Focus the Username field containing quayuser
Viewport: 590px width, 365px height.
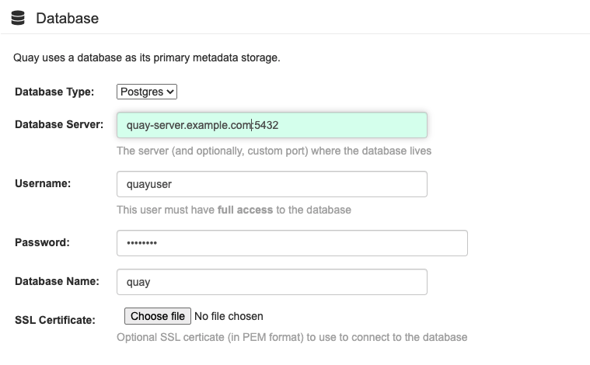(271, 184)
